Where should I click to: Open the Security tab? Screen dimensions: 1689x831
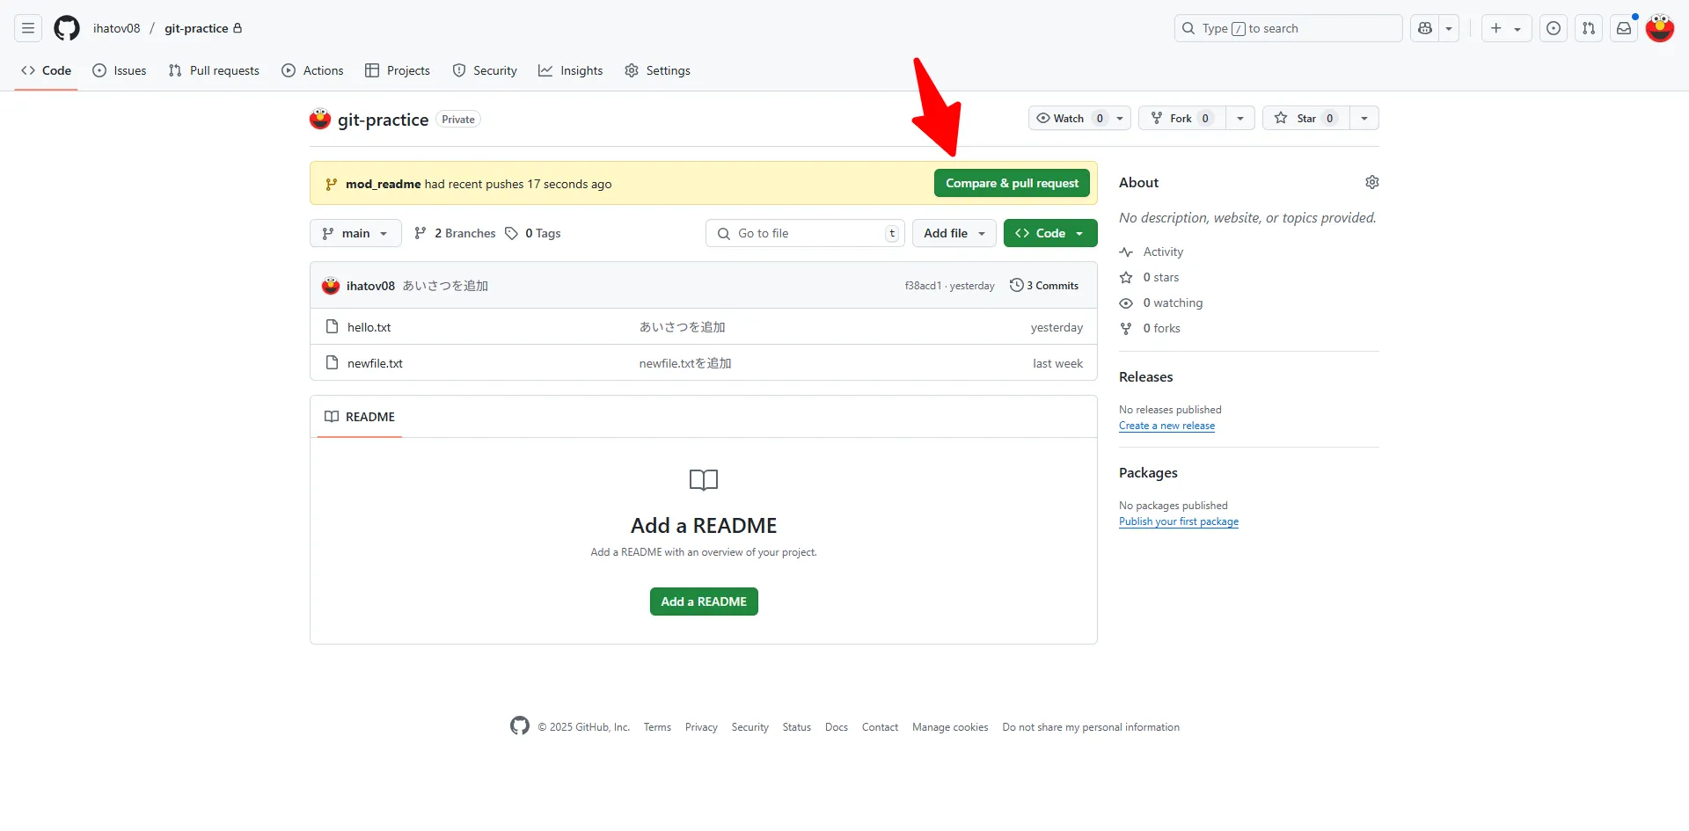485,70
